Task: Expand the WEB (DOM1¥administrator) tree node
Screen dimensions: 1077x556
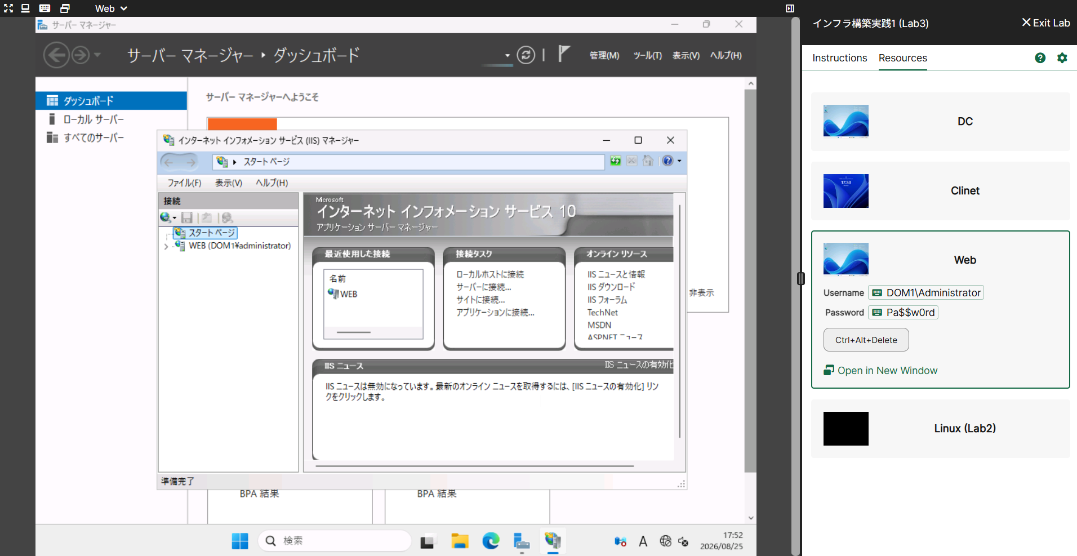Action: 166,246
